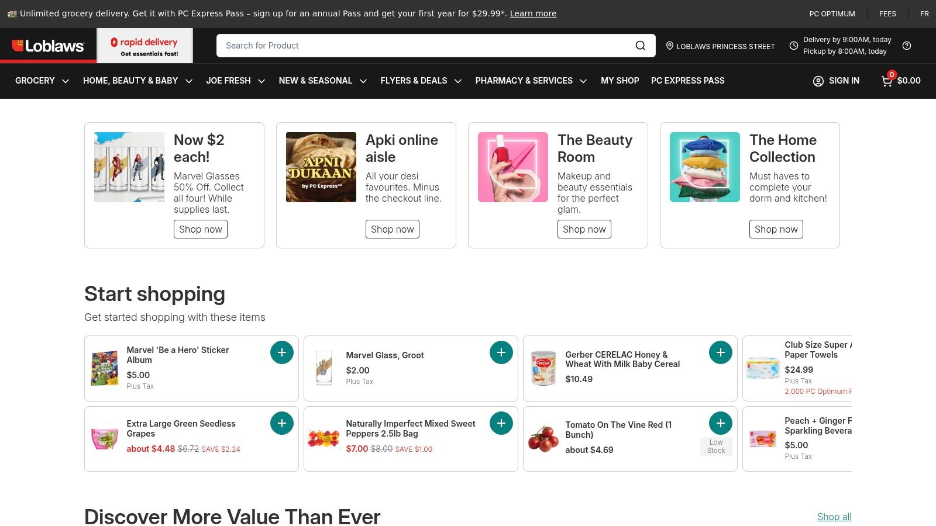
Task: Add Marvel Glass, Groot to cart
Action: click(x=501, y=352)
